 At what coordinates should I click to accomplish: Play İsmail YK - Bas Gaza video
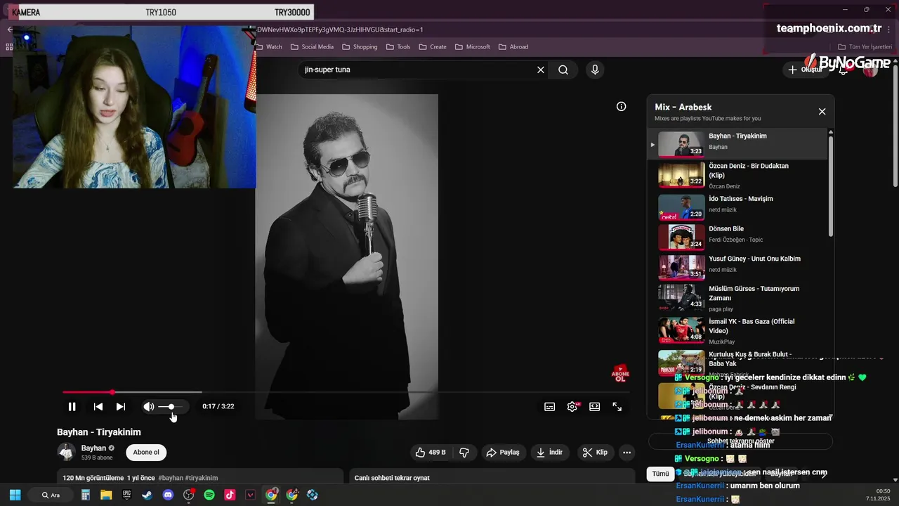pyautogui.click(x=737, y=330)
